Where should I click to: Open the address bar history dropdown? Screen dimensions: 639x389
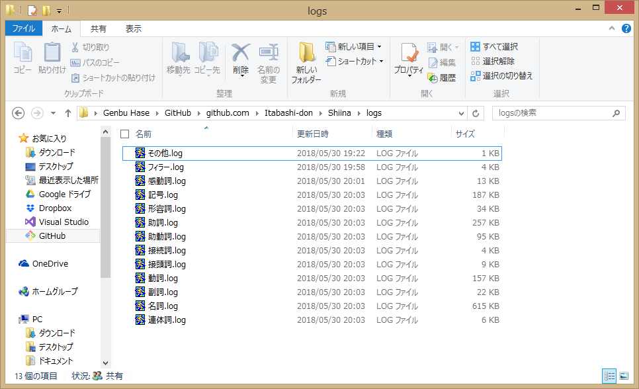coord(460,113)
